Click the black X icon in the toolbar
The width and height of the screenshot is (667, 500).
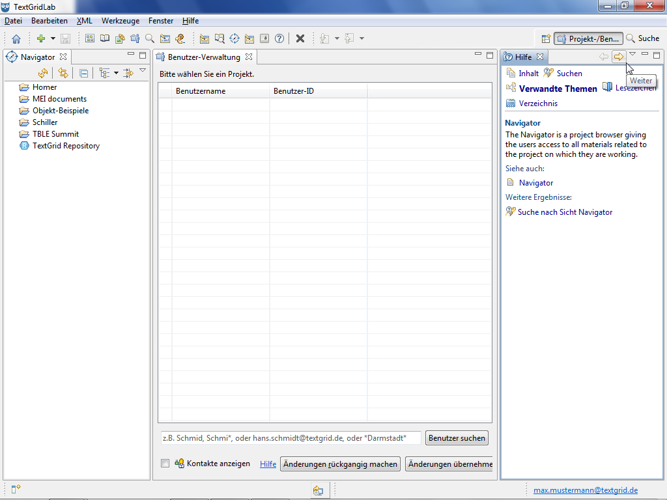pos(300,39)
